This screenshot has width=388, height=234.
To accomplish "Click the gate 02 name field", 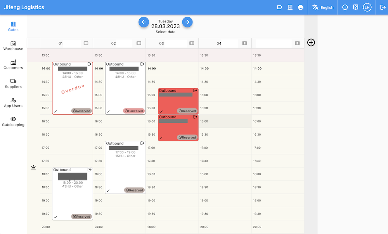I will point(114,43).
